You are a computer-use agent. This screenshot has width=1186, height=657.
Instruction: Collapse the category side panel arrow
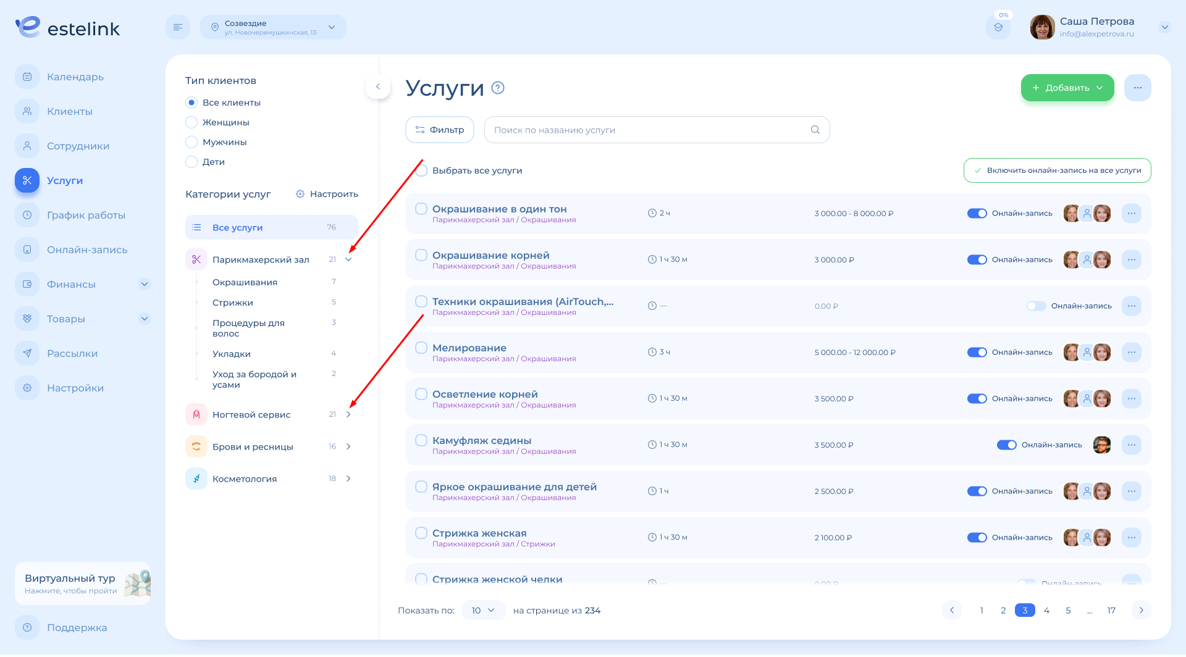[378, 86]
